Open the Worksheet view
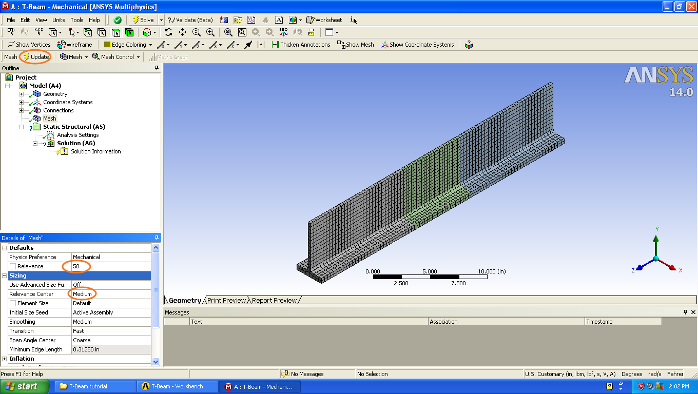The image size is (698, 394). click(324, 20)
